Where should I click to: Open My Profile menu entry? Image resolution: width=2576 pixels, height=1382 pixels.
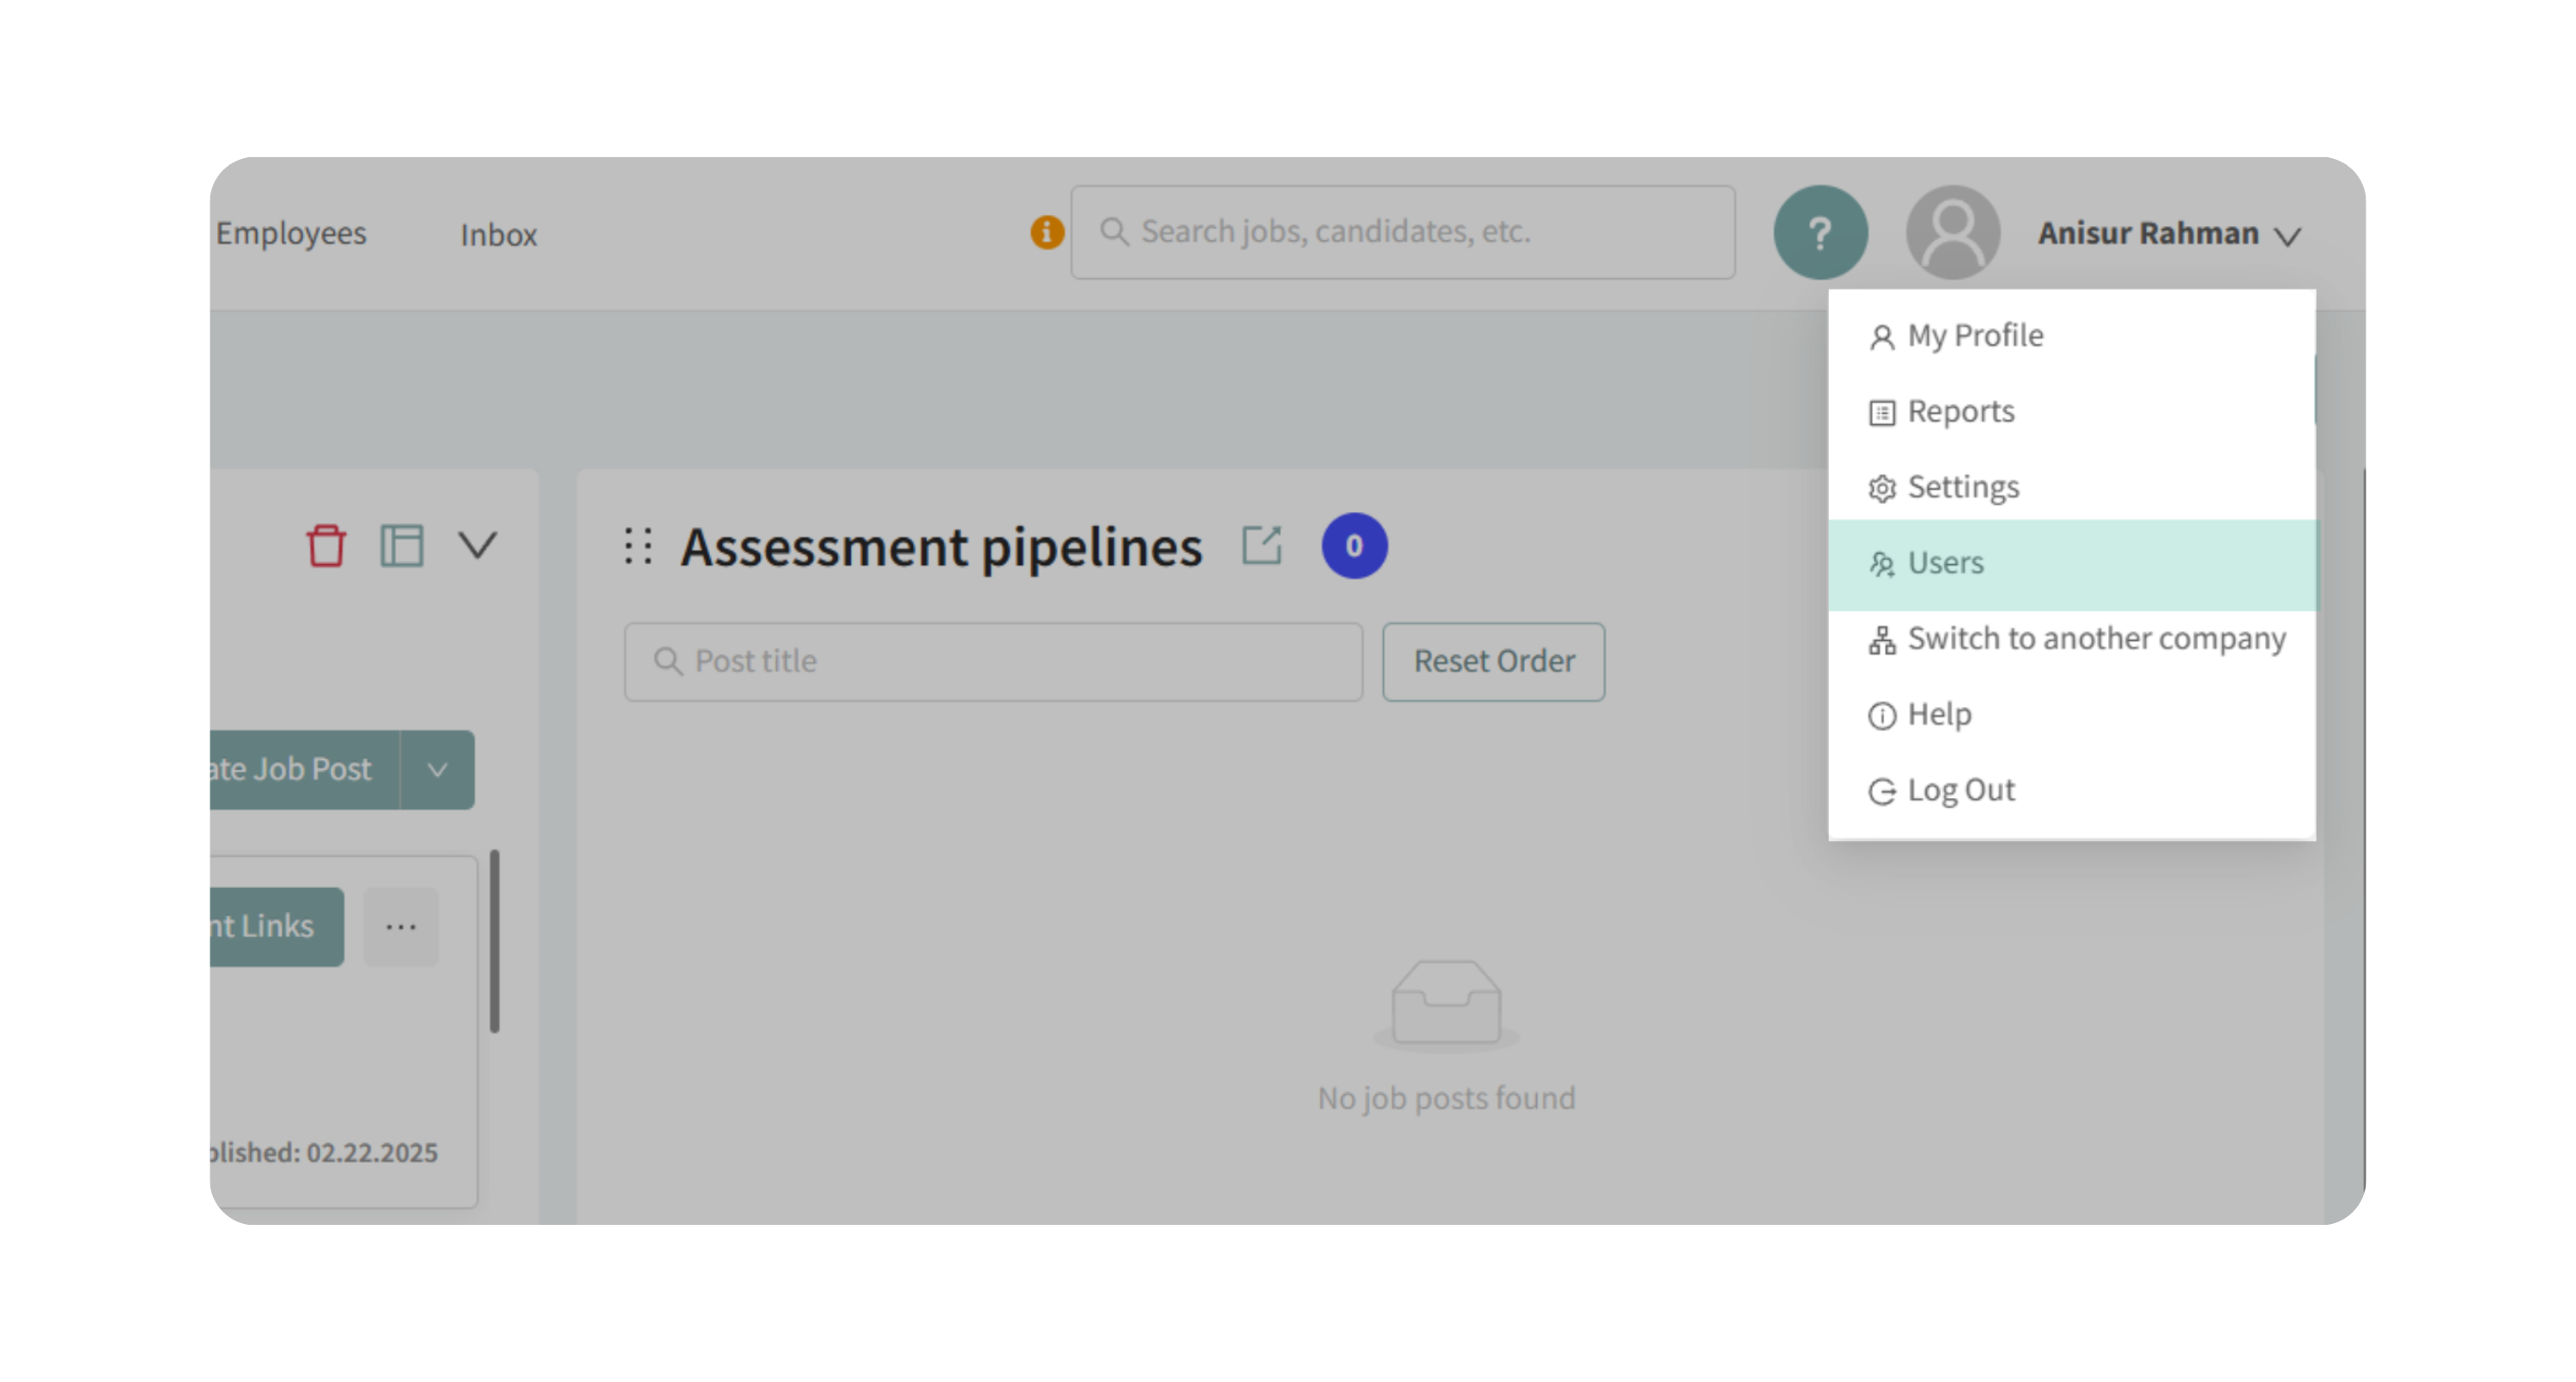point(1974,336)
